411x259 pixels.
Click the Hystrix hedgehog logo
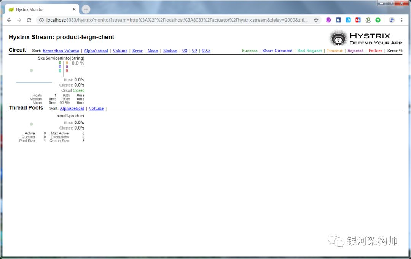(338, 38)
